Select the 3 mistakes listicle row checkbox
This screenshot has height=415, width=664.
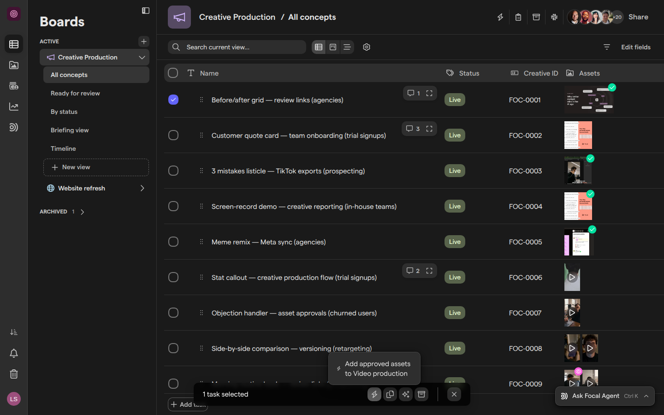(x=173, y=171)
